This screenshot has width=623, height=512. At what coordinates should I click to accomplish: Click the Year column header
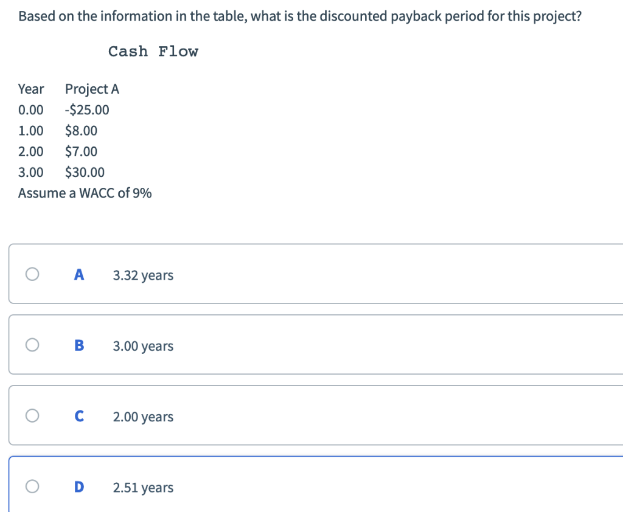(31, 89)
